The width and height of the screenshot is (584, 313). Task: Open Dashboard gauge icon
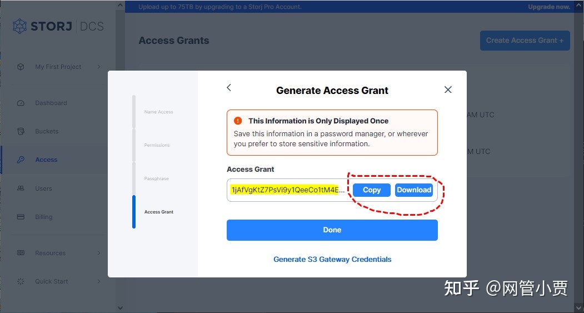[x=21, y=103]
